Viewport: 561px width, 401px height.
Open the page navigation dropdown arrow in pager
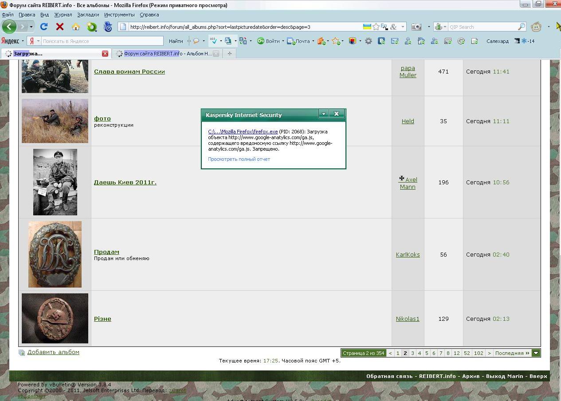click(x=536, y=353)
